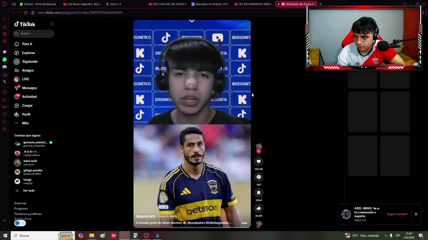Viewport: 428px width, 240px height.
Task: Open Calculator from the taskbar
Action: pos(135,236)
